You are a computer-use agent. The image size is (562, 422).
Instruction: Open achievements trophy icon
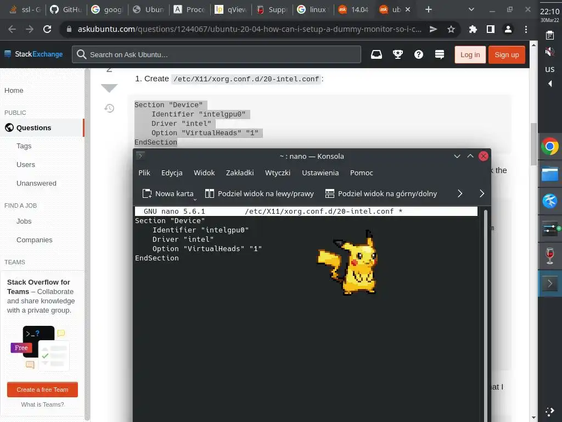point(397,54)
